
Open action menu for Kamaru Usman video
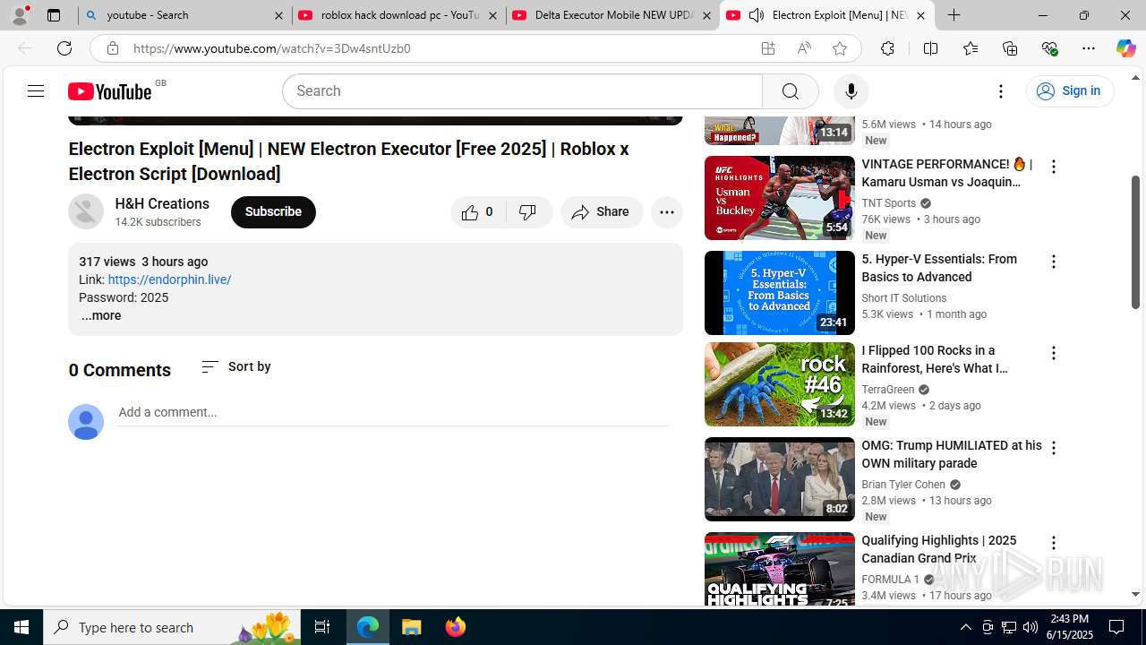(1054, 167)
